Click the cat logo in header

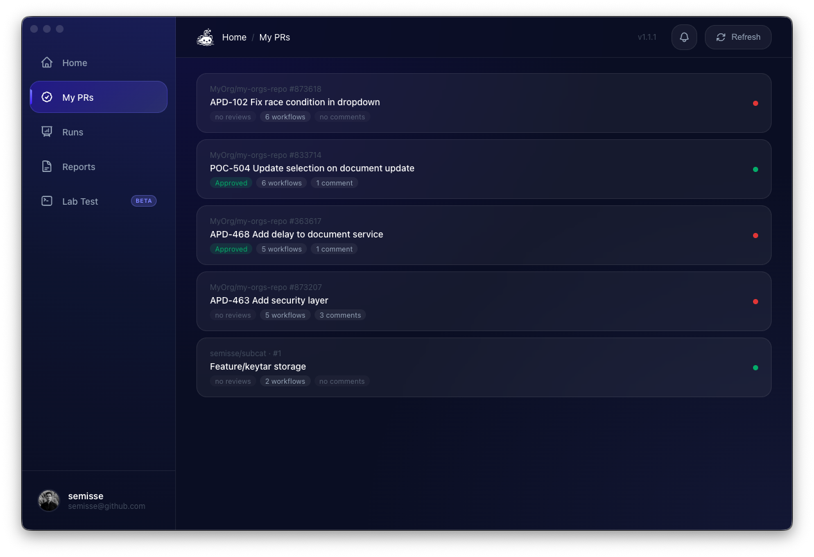tap(205, 37)
